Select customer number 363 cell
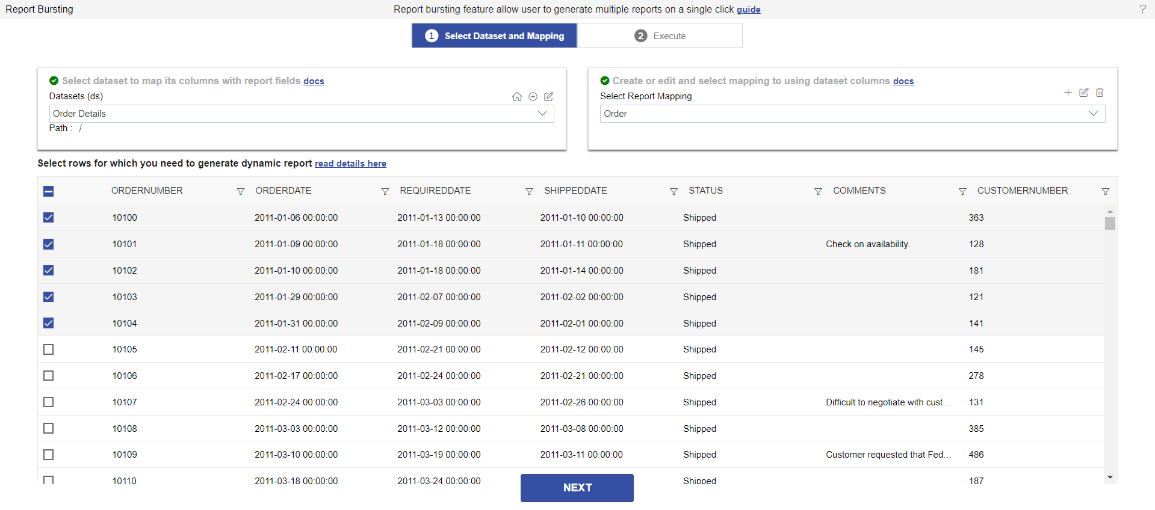The width and height of the screenshot is (1155, 510). [x=976, y=218]
